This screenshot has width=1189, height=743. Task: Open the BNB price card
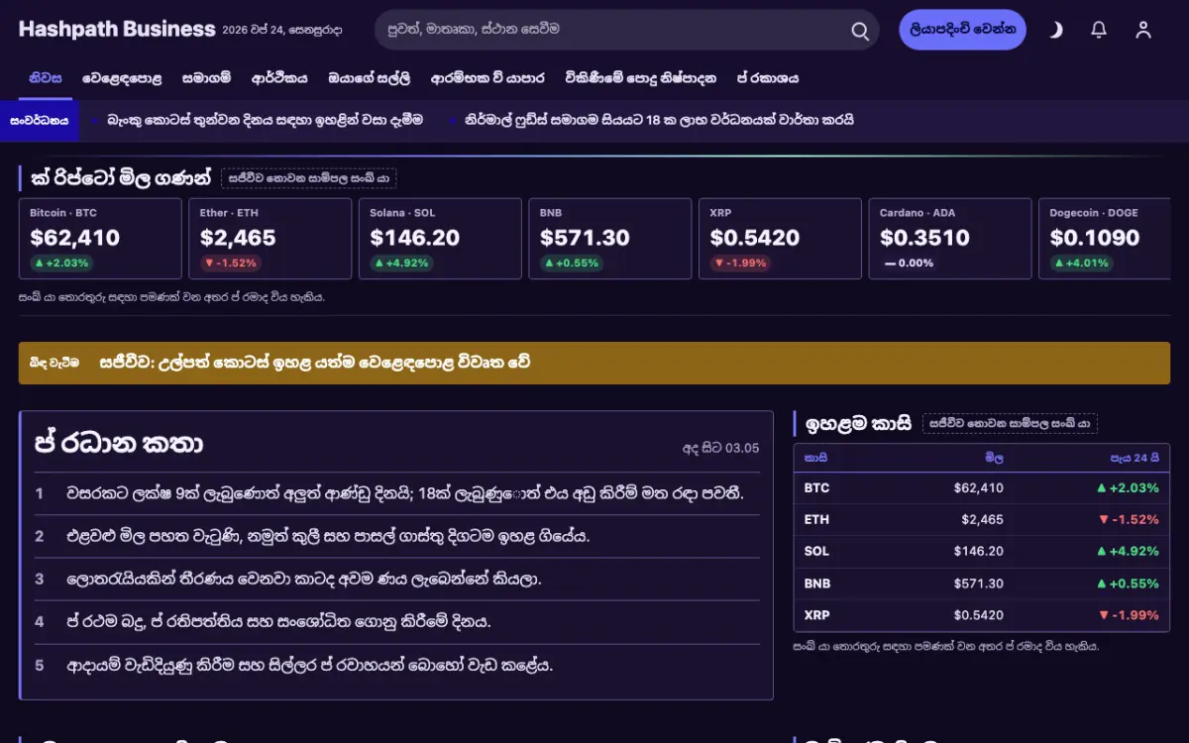coord(610,239)
